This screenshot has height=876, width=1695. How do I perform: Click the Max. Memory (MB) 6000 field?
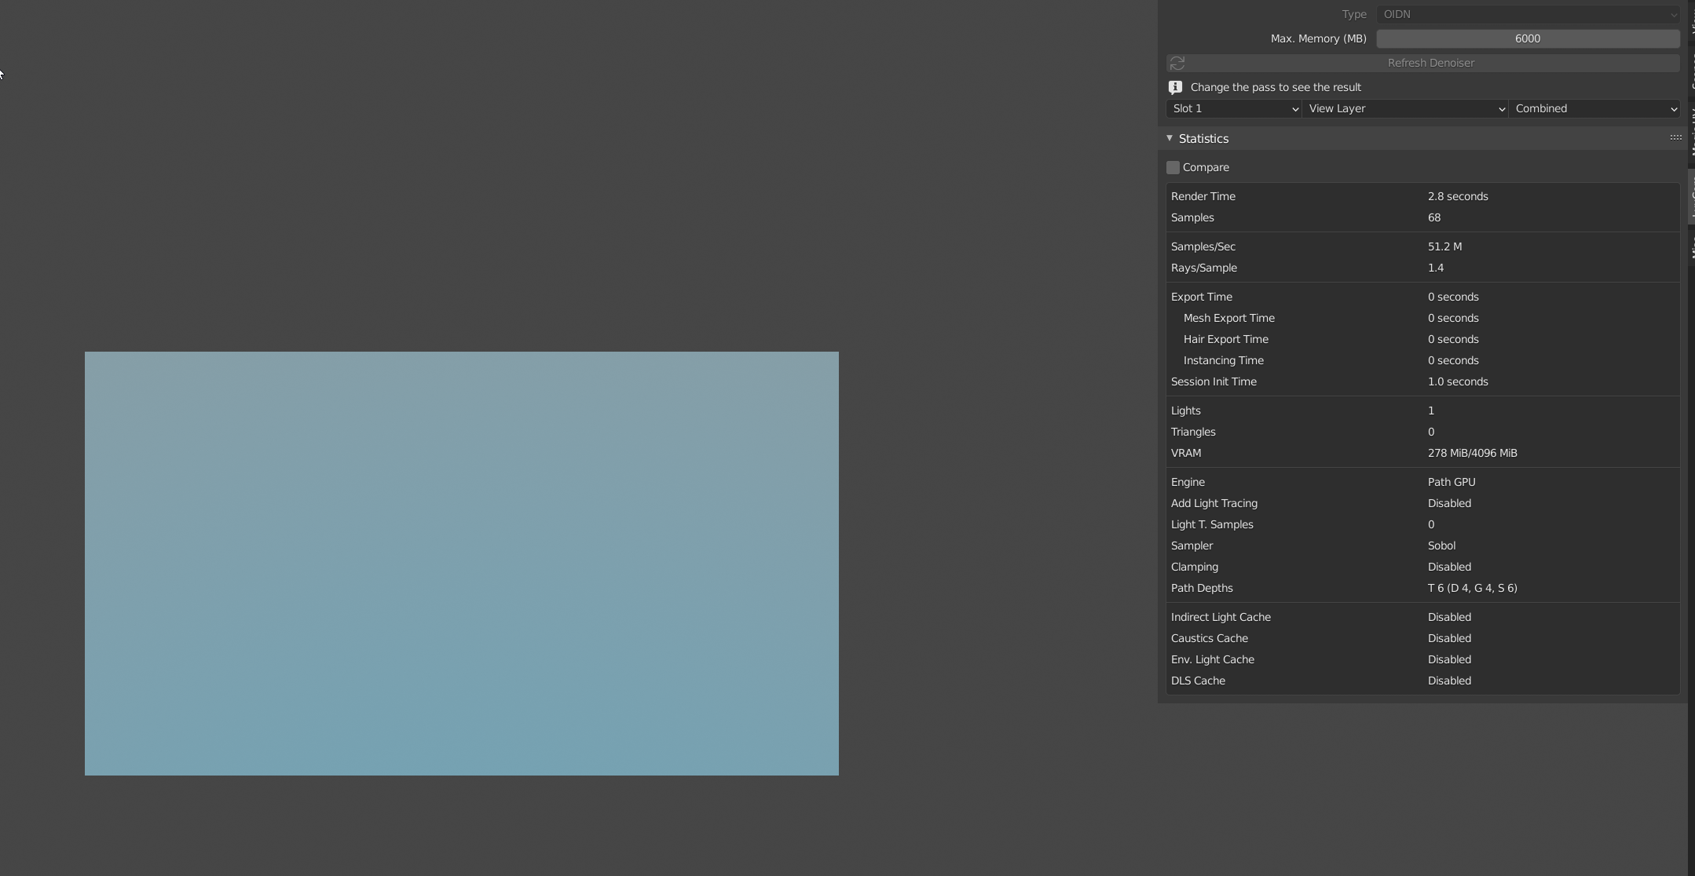pyautogui.click(x=1528, y=38)
